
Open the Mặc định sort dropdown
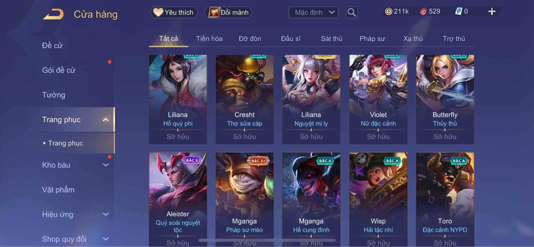[x=314, y=12]
